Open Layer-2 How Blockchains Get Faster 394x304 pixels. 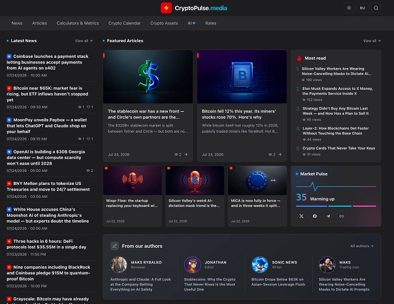[x=335, y=131]
